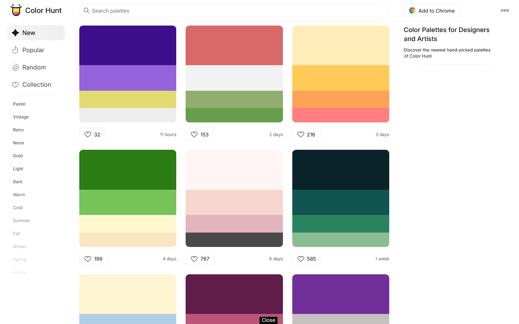519x324 pixels.
Task: Pick the pale mint swatch in 585-likes palette
Action: (x=341, y=240)
